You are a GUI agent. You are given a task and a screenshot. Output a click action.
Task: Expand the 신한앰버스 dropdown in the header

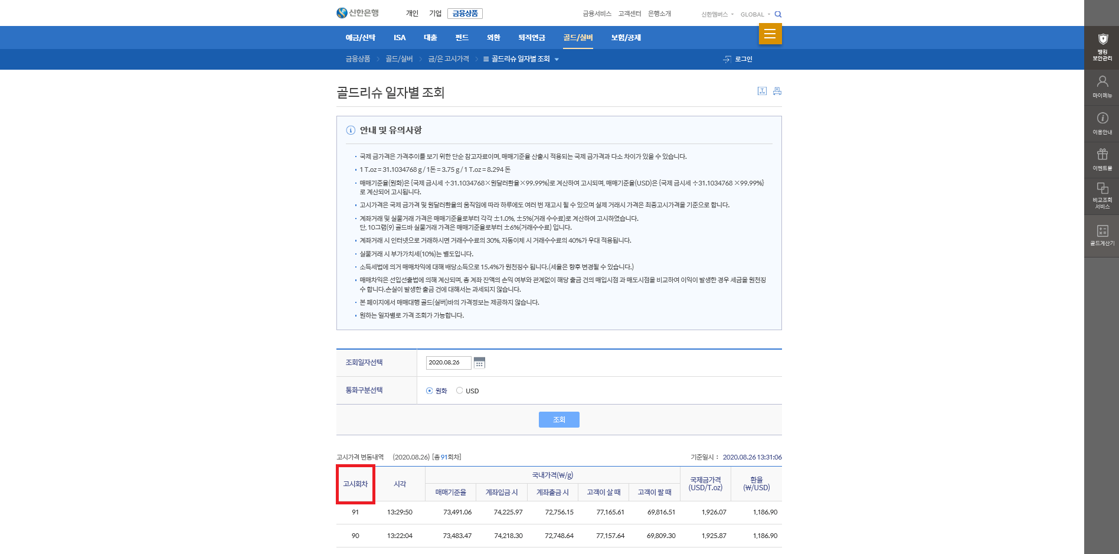pyautogui.click(x=716, y=14)
